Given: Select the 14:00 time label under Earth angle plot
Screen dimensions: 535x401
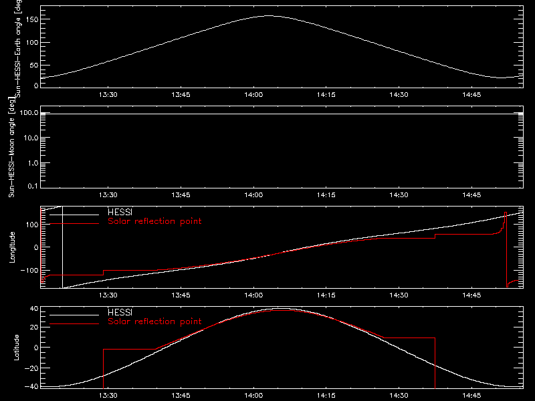Looking at the screenshot, I should [253, 94].
